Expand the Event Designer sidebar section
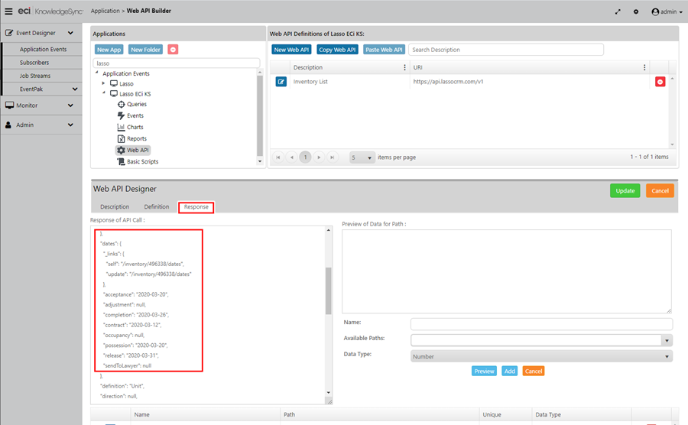The image size is (688, 425). (41, 33)
